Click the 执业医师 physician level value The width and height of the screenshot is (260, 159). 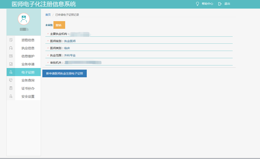click(70, 41)
